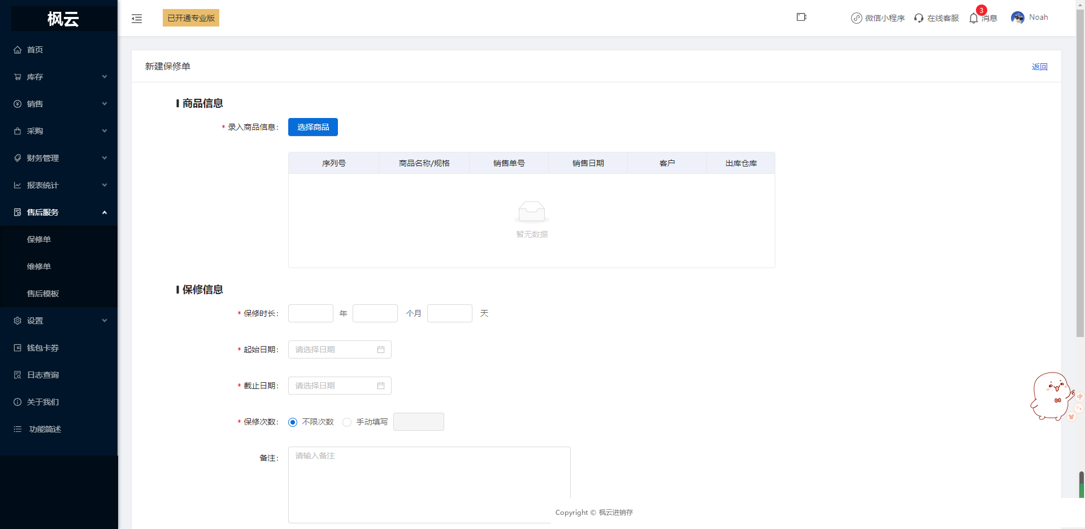Click the chart icon beside 报表统计
1085x529 pixels.
coord(18,185)
